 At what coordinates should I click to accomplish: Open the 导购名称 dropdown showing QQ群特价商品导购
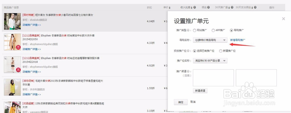coord(210,40)
